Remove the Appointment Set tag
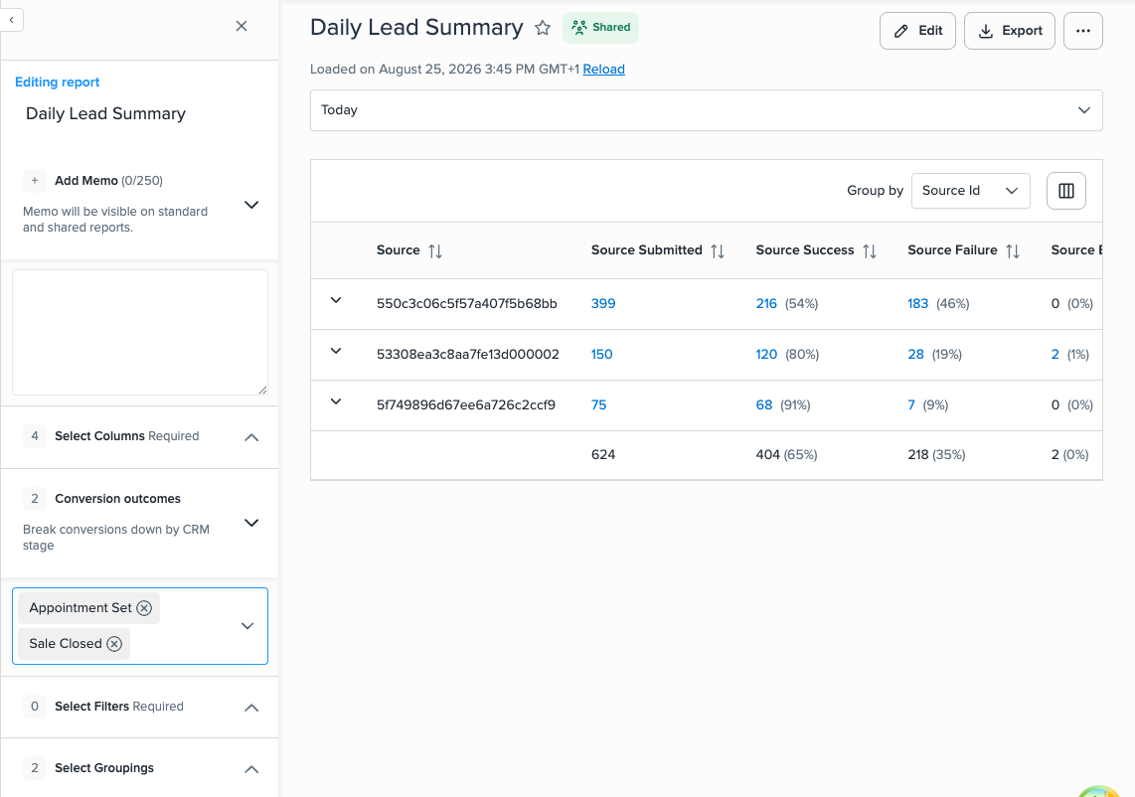 pos(144,608)
